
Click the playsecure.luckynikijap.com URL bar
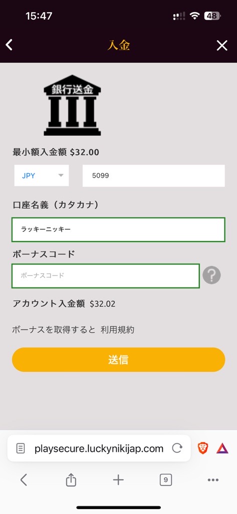pos(99,448)
